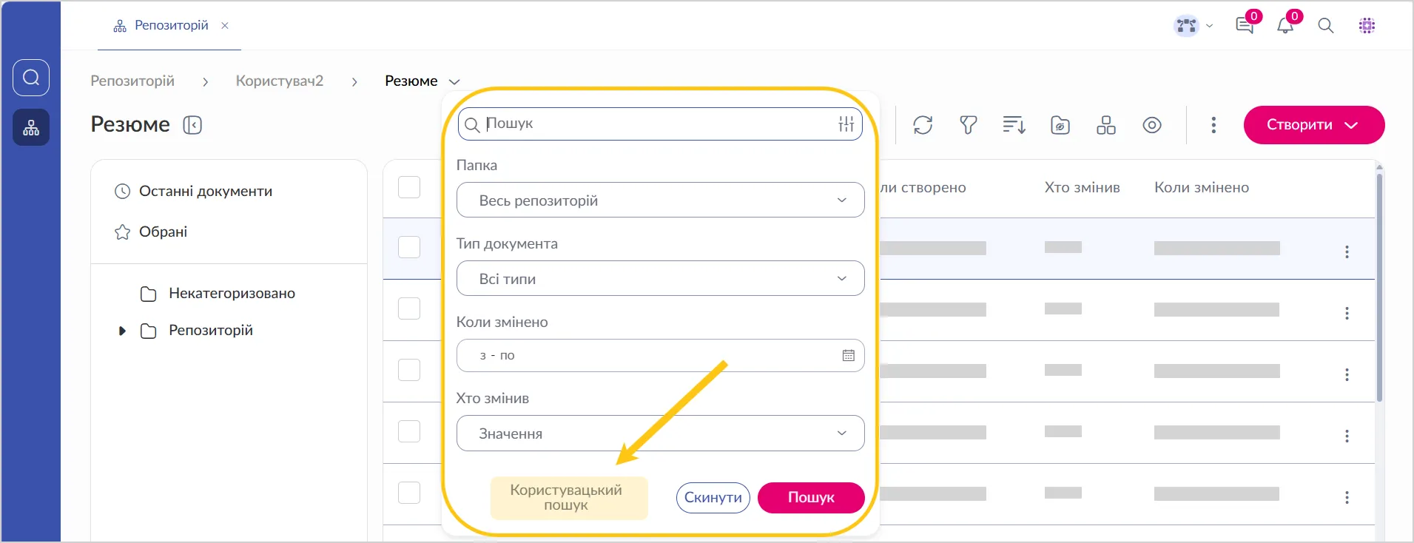Toggle the eye visibility icon in toolbar
The image size is (1414, 543).
pos(1151,125)
